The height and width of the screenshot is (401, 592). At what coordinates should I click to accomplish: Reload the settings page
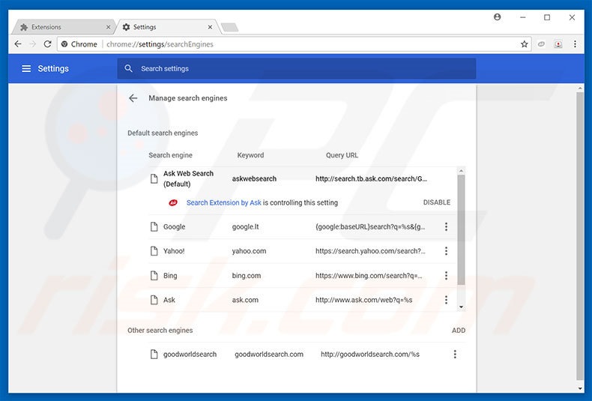tap(47, 44)
